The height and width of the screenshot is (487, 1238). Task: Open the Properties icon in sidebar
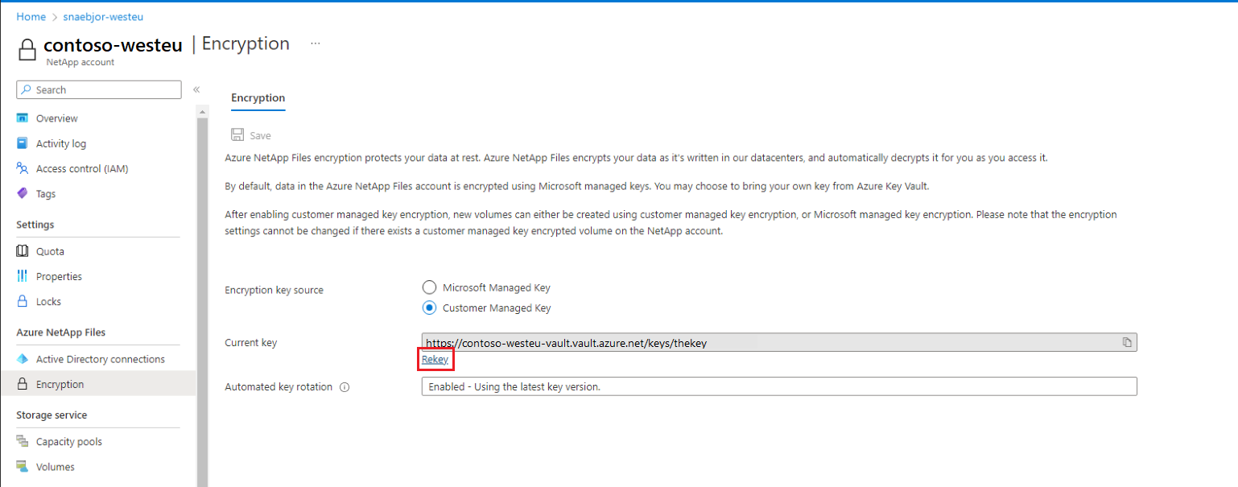[23, 276]
